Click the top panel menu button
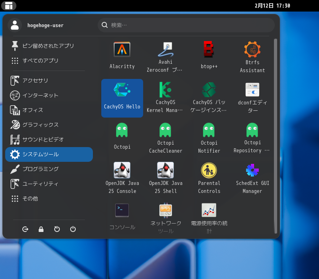 click(x=9, y=6)
